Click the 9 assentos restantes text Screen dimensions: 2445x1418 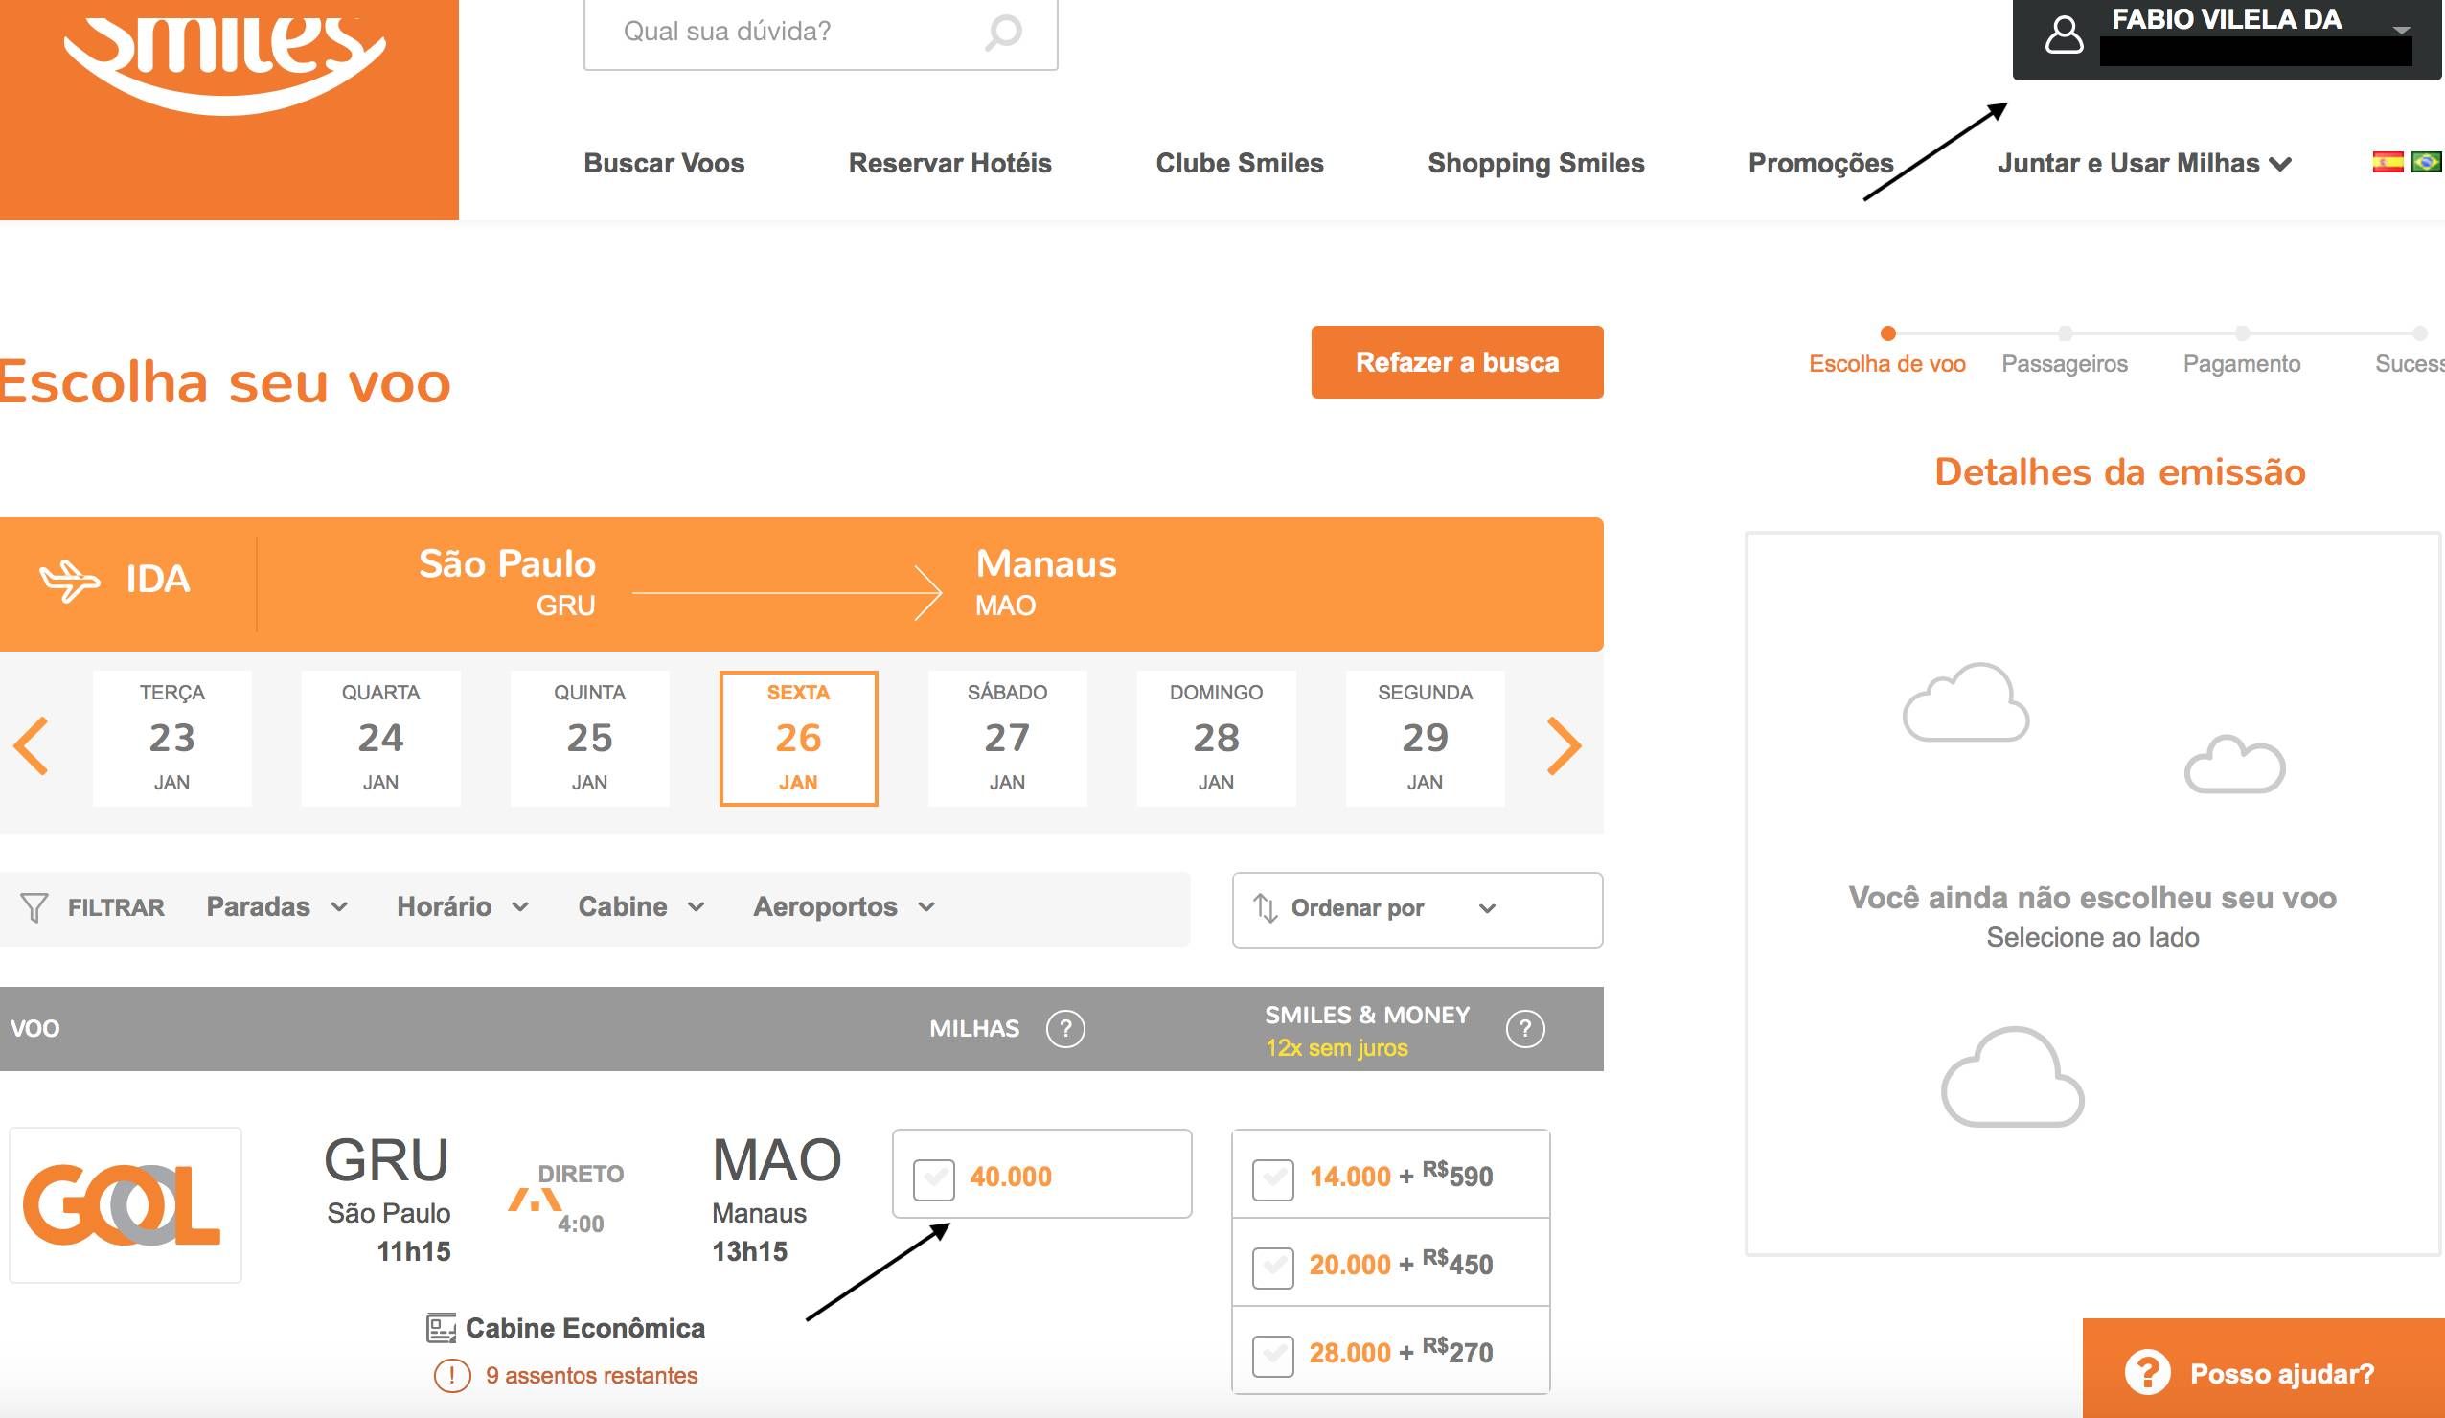click(x=592, y=1375)
